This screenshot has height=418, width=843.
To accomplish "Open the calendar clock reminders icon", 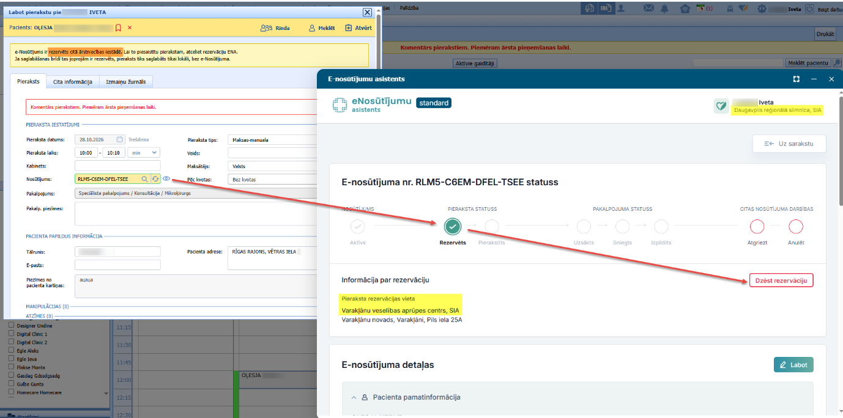I will (x=699, y=9).
